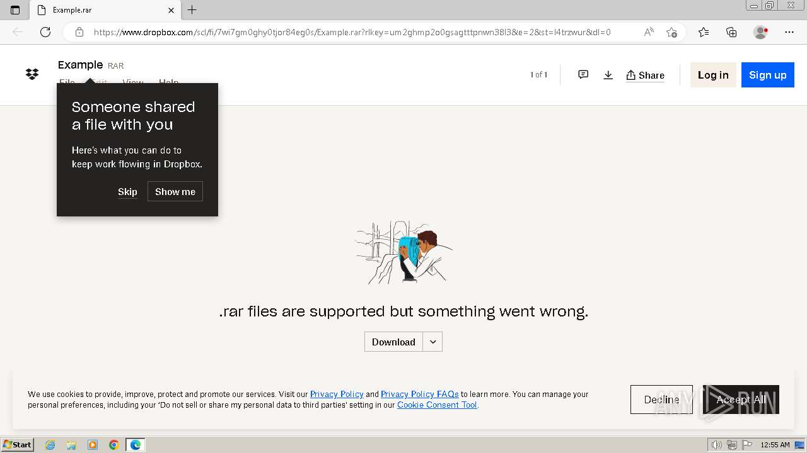Click the Dropbox logo icon

pos(32,74)
